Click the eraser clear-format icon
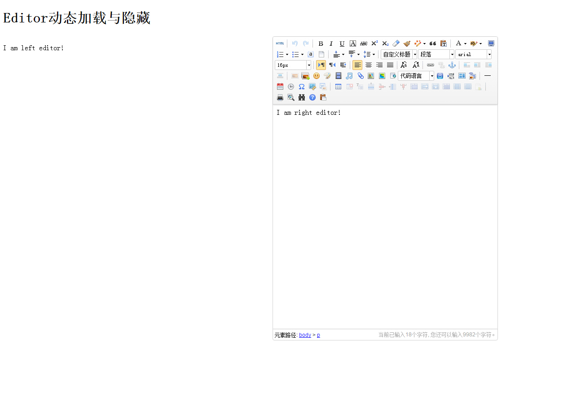This screenshot has width=572, height=414. [396, 44]
